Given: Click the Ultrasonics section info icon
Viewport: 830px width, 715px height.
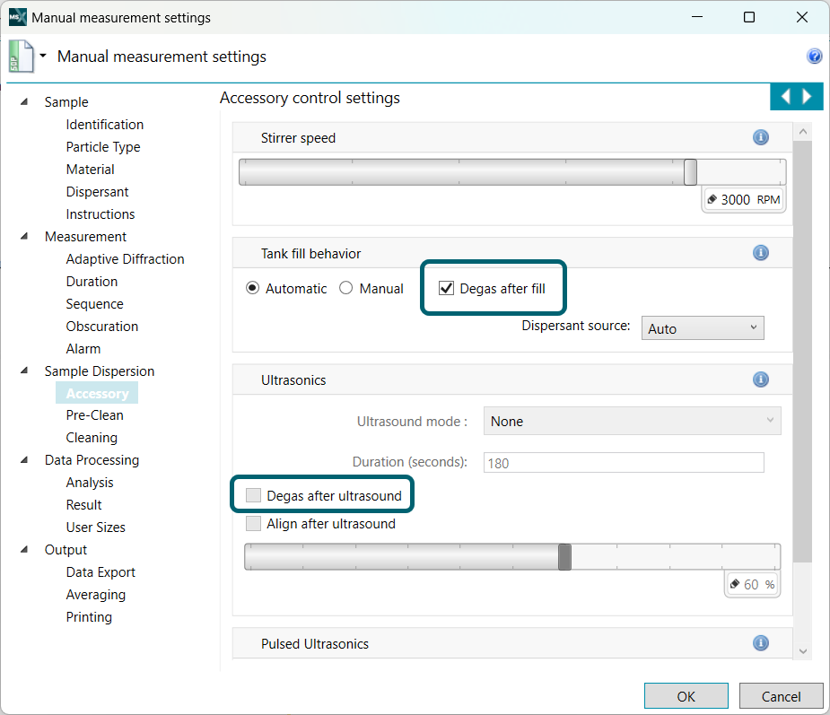Looking at the screenshot, I should (761, 379).
